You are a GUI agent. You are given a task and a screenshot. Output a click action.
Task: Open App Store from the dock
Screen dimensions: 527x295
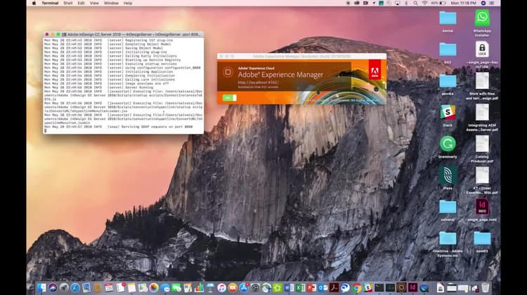click(x=244, y=287)
